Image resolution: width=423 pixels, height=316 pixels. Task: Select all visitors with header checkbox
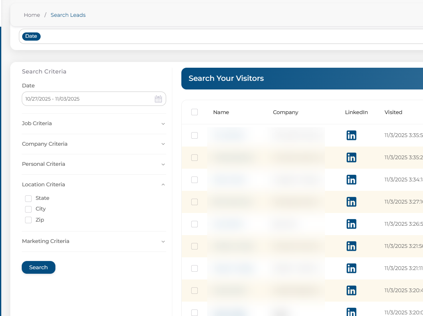(x=194, y=112)
